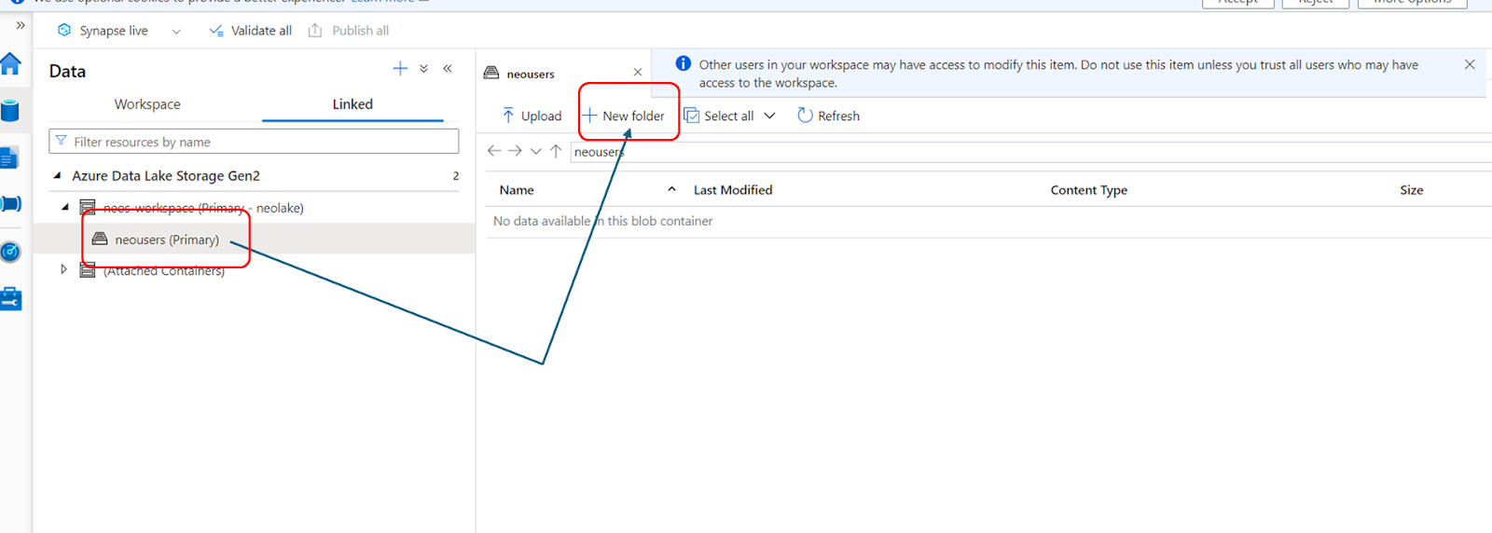The image size is (1492, 533).
Task: Click the neousers path field
Action: [1030, 152]
